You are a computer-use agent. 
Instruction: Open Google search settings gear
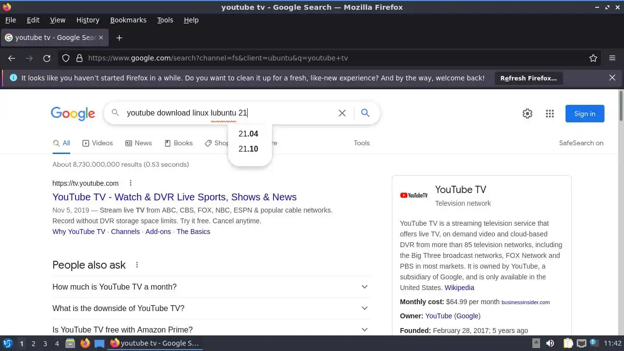[527, 114]
